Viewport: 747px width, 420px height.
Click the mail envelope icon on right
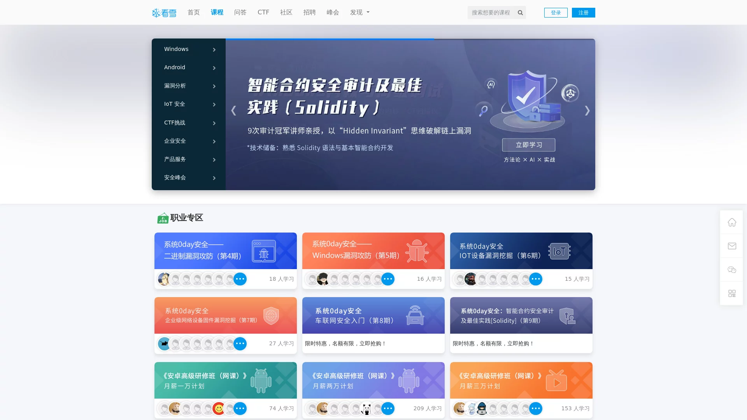(731, 246)
